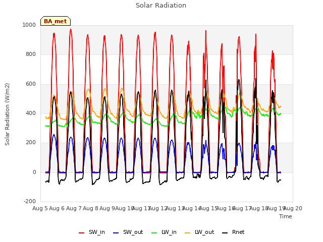Click the Aug 20 x-axis label
This screenshot has width=323, height=242.
pos(293,208)
